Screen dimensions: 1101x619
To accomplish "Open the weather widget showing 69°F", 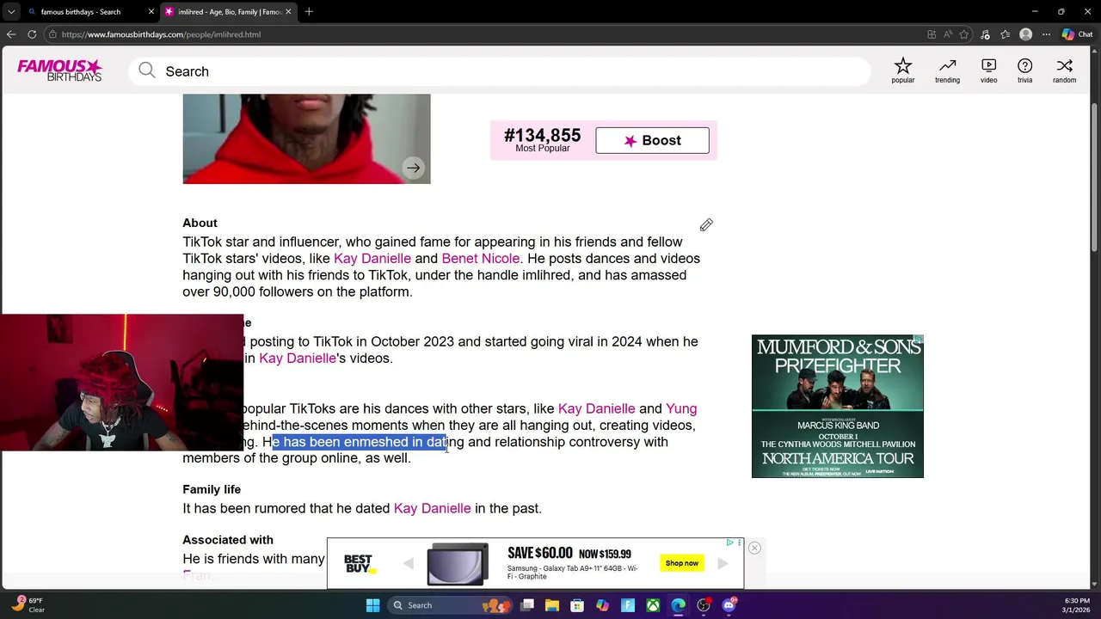I will 28,605.
